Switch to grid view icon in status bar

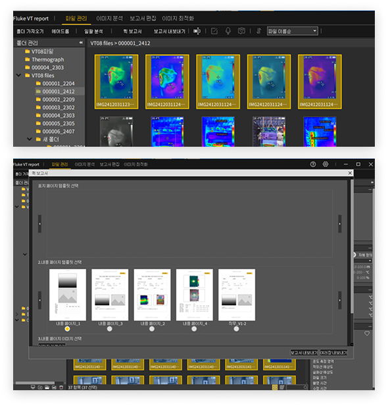(275, 387)
